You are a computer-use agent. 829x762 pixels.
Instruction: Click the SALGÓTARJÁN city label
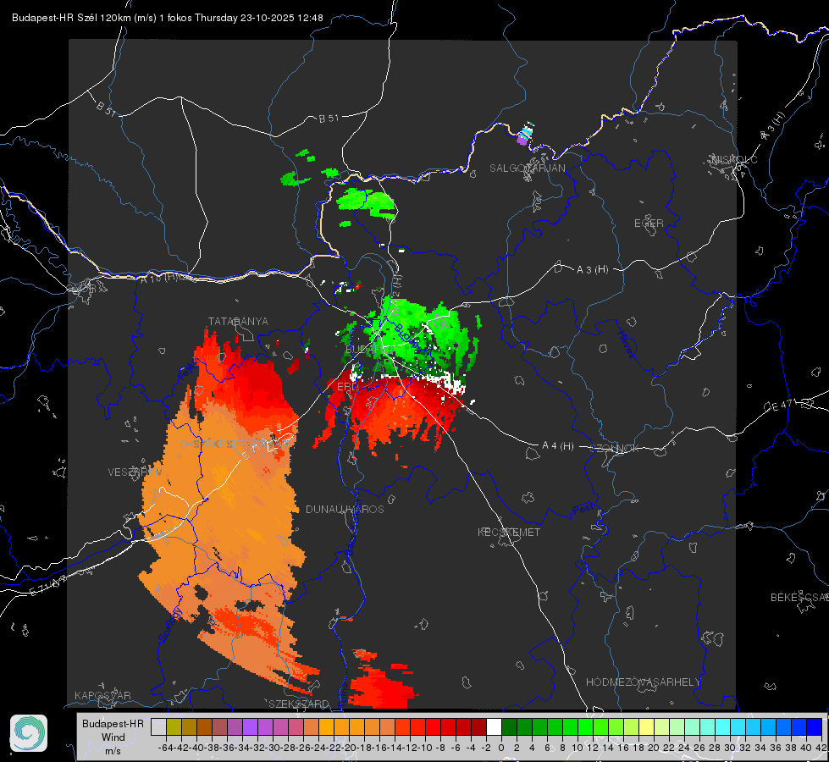click(x=527, y=168)
